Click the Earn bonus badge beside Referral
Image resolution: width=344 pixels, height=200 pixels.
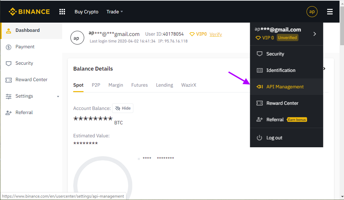point(297,120)
